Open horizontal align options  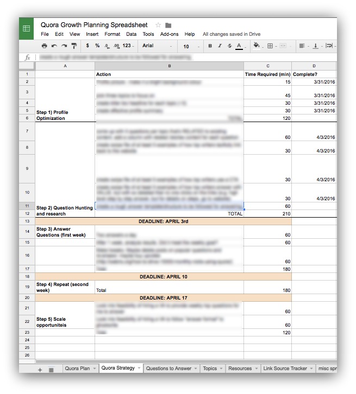[x=302, y=46]
